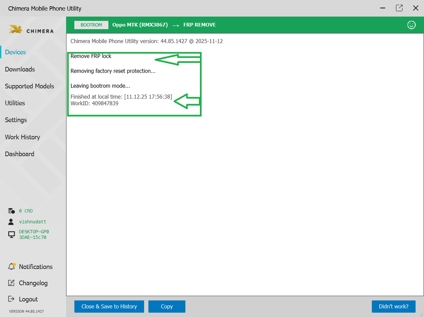This screenshot has width=424, height=317.
Task: Open Notifications
Action: [36, 267]
